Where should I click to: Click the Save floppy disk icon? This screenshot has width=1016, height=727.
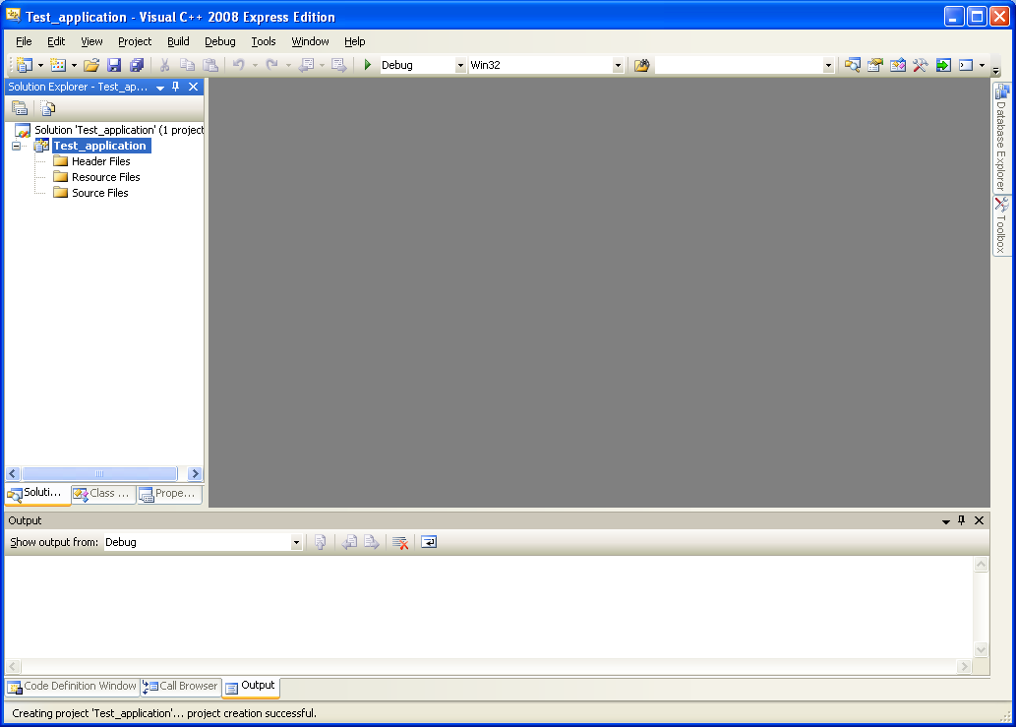click(114, 65)
